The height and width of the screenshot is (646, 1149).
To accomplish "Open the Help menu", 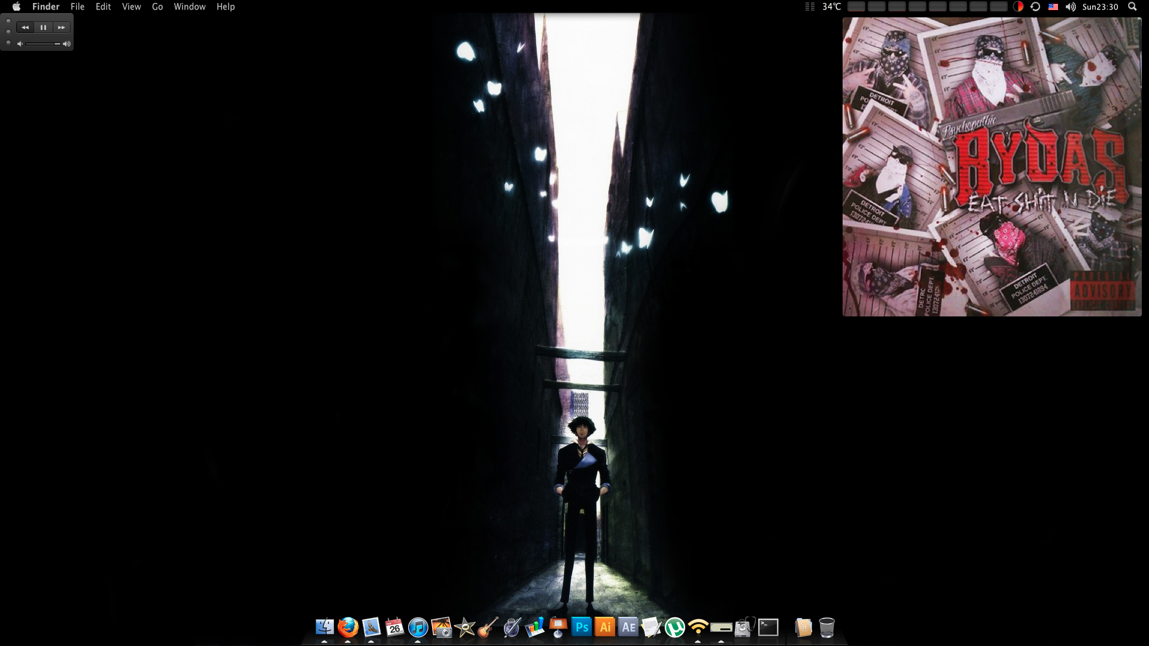I will [226, 7].
